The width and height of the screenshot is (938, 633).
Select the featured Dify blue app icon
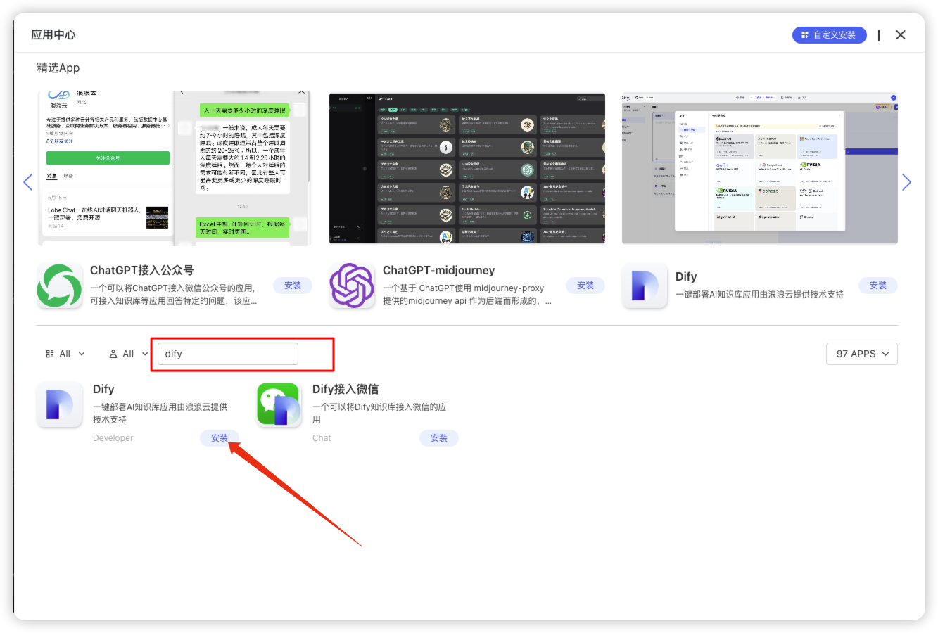(645, 285)
